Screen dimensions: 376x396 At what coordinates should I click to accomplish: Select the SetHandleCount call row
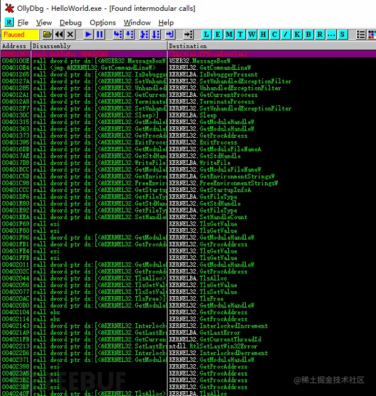tap(189, 217)
